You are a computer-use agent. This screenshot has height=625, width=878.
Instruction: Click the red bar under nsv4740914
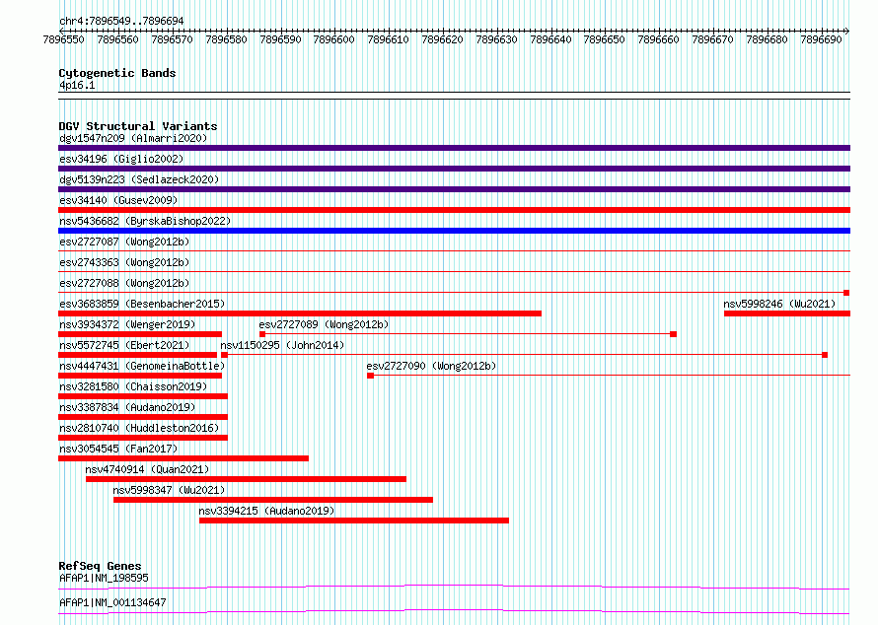coord(246,479)
